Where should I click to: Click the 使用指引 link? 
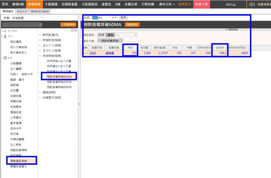click(x=184, y=4)
